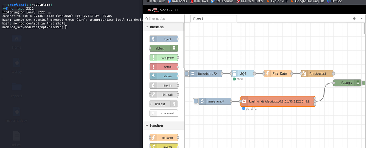Open the Kali Forums bookmark
366x148 pixels.
coord(222,1)
